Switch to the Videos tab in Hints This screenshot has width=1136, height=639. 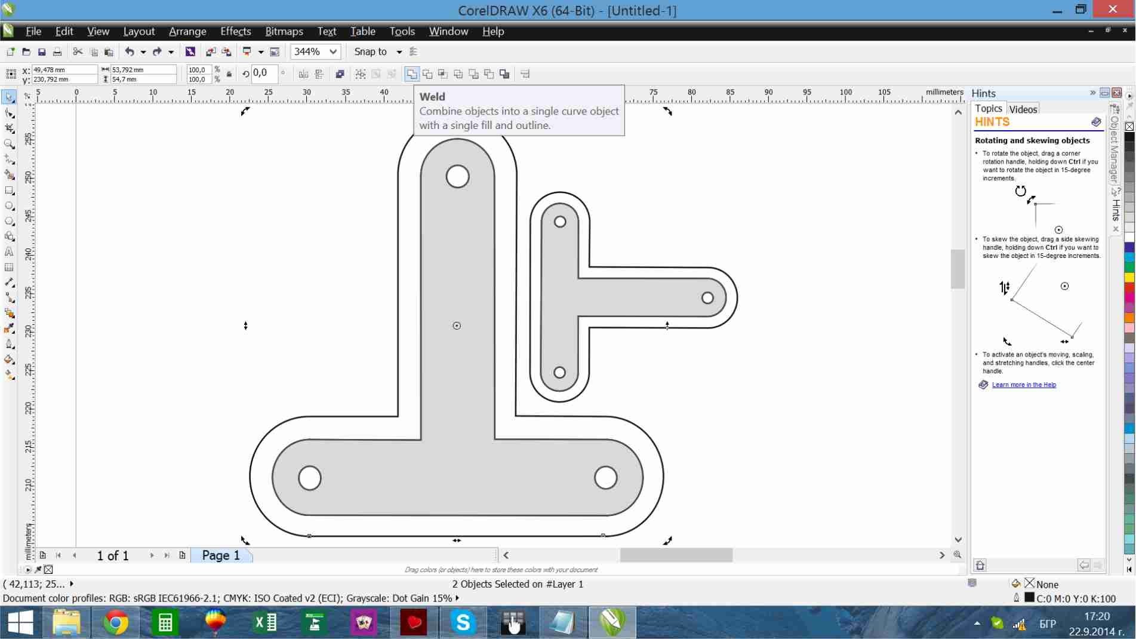(1023, 109)
